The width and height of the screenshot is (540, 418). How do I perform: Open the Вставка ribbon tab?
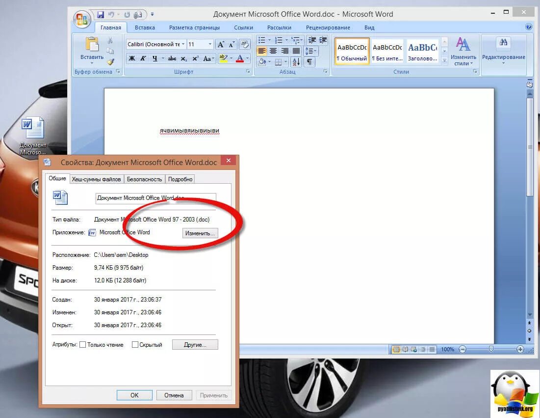pyautogui.click(x=145, y=28)
